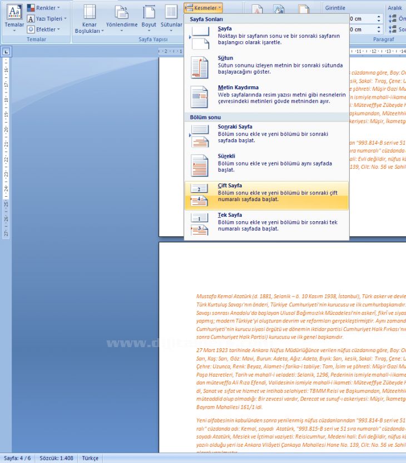Click the vertical ruler

pyautogui.click(x=6, y=148)
